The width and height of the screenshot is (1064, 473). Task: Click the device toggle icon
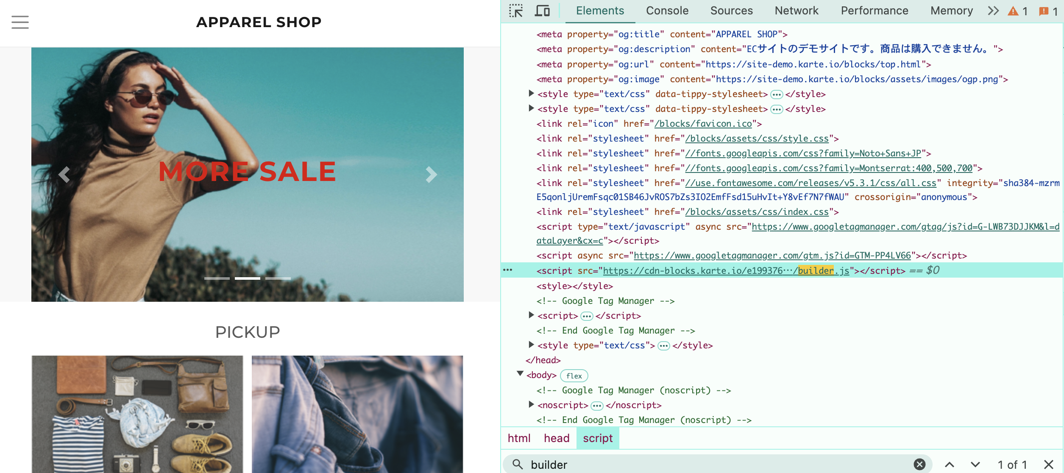[x=542, y=10]
